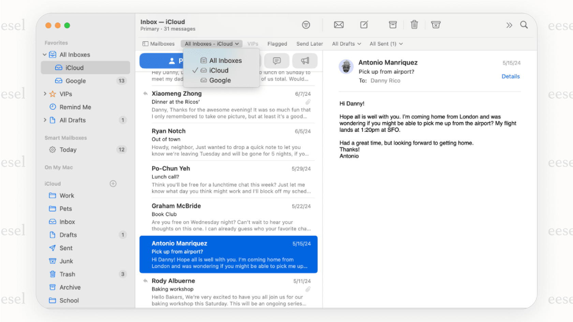Open the All Drafts dropdown

pos(346,44)
